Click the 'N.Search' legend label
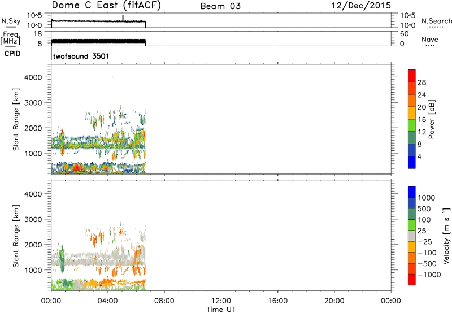Screen dimensions: 452x313 436,21
